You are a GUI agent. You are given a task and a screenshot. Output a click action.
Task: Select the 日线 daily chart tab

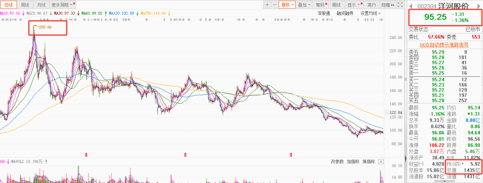tap(9, 5)
